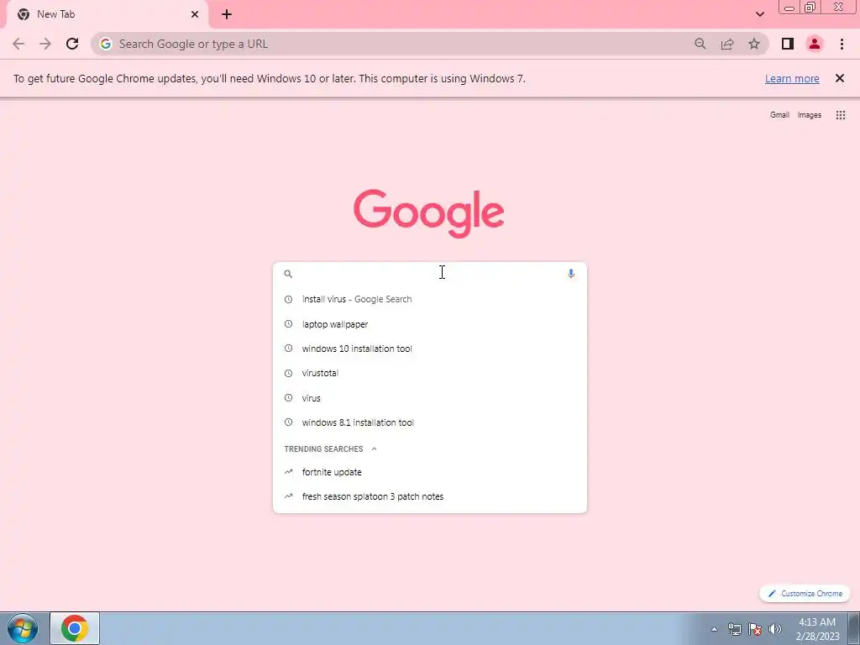
Task: Choose 'fresh season splatoon 3 patch notes'
Action: (x=429, y=496)
